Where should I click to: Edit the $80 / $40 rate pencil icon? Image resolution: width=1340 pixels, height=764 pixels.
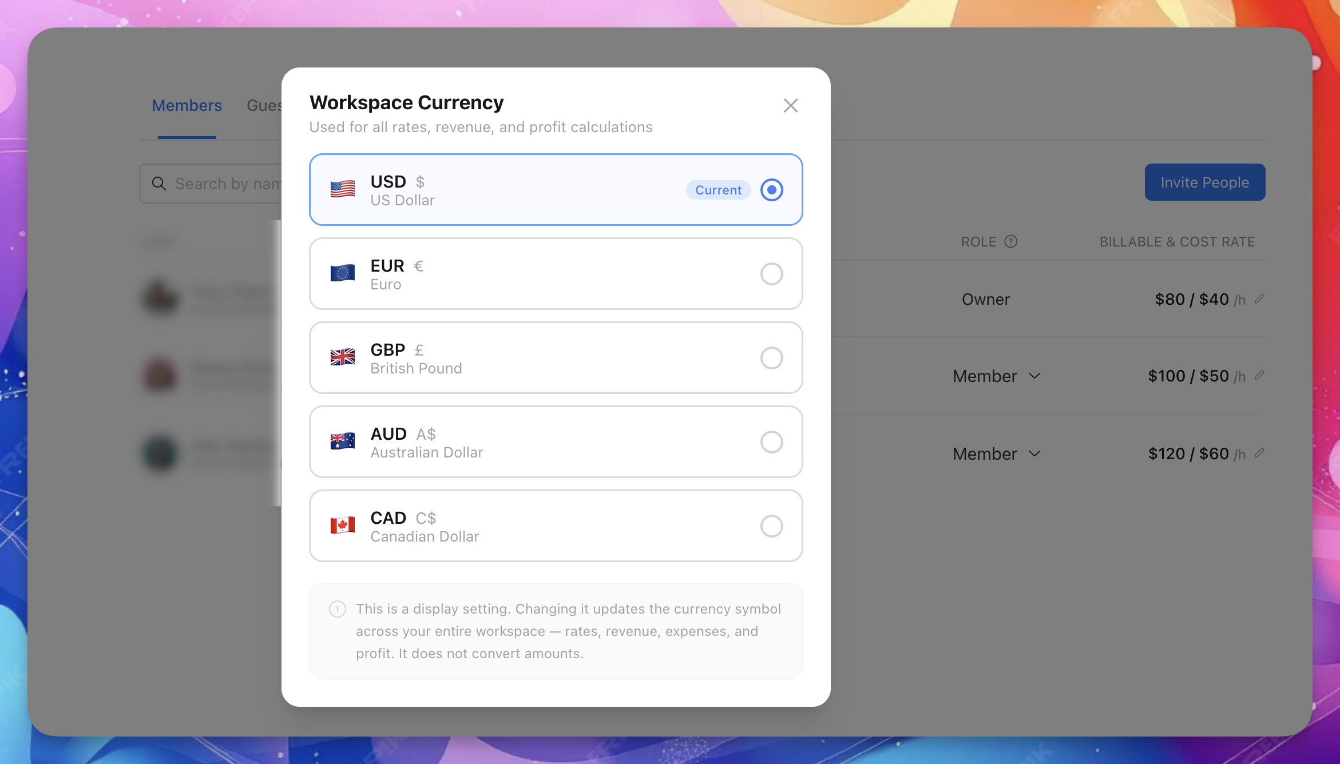tap(1259, 299)
